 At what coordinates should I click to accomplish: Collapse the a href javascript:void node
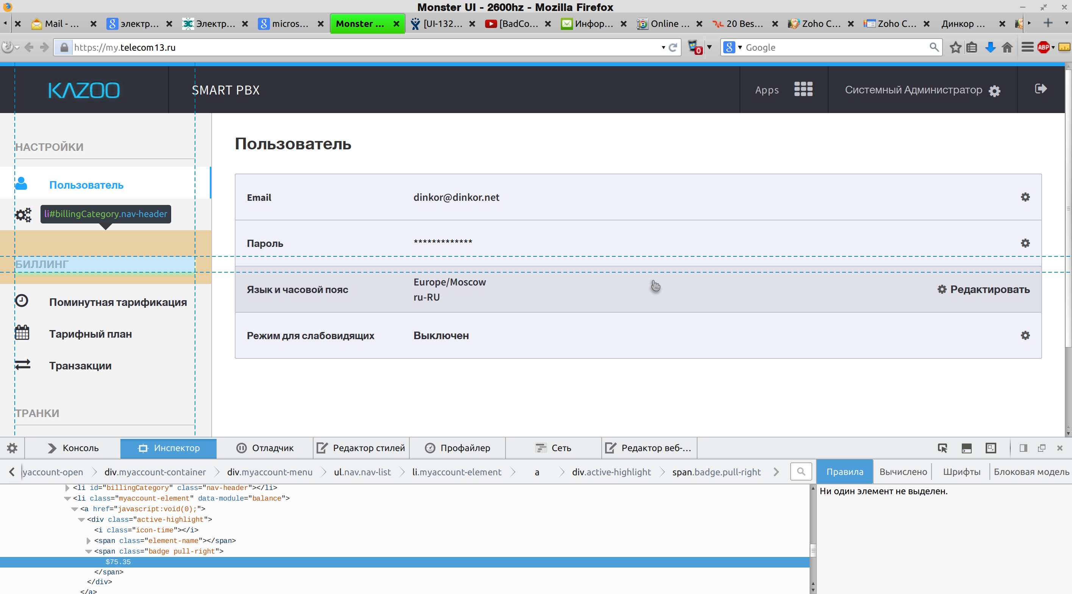[75, 509]
